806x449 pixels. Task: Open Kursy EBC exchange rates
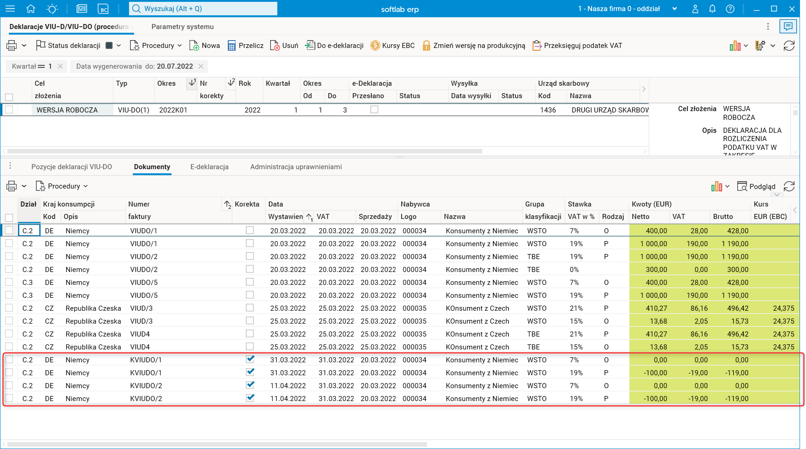(x=392, y=46)
